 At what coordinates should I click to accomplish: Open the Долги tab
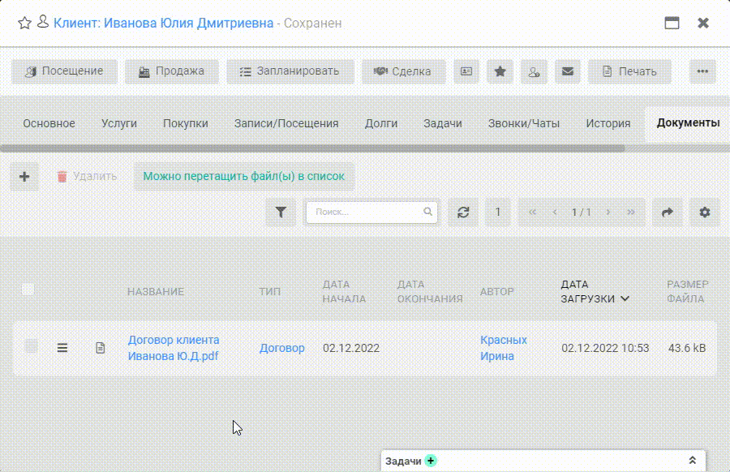[x=381, y=123]
